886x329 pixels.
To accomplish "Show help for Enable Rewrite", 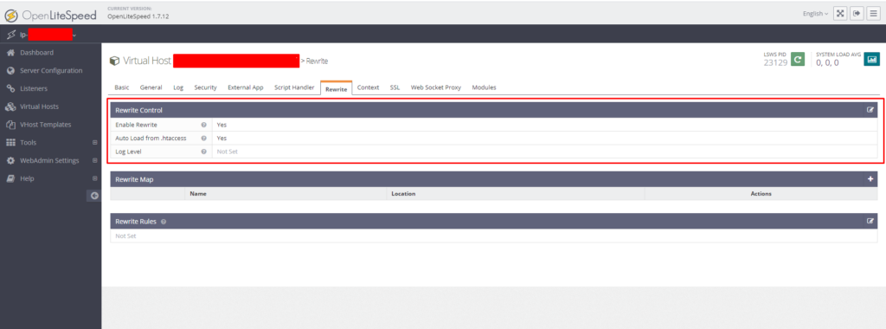I will click(x=203, y=125).
